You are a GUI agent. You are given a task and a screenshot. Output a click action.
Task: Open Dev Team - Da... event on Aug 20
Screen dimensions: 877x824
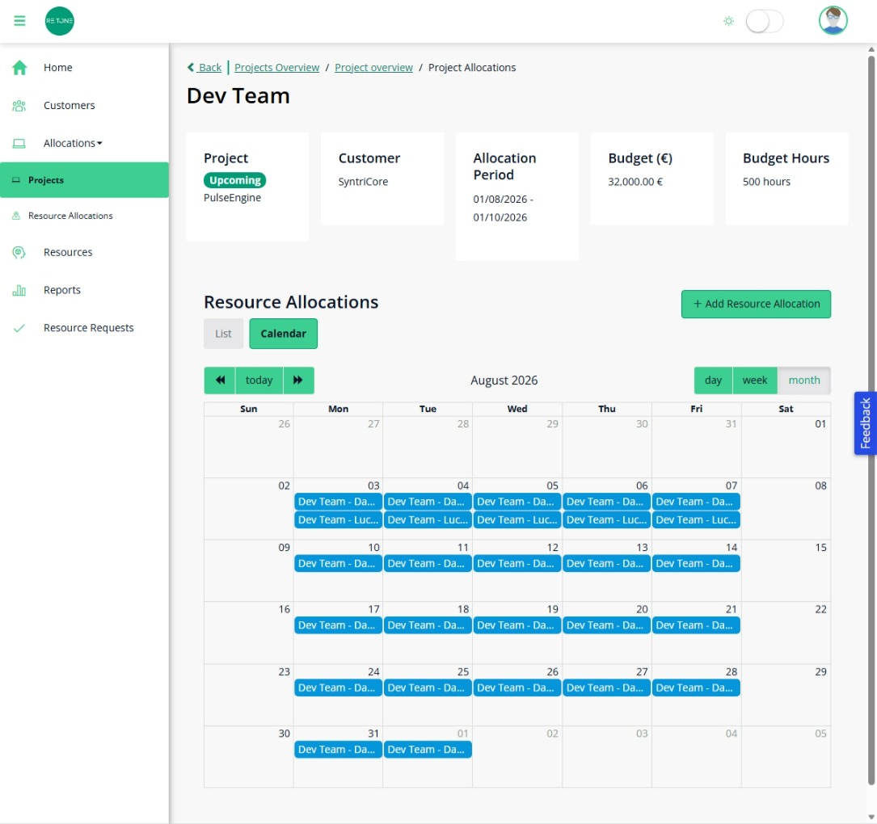606,625
